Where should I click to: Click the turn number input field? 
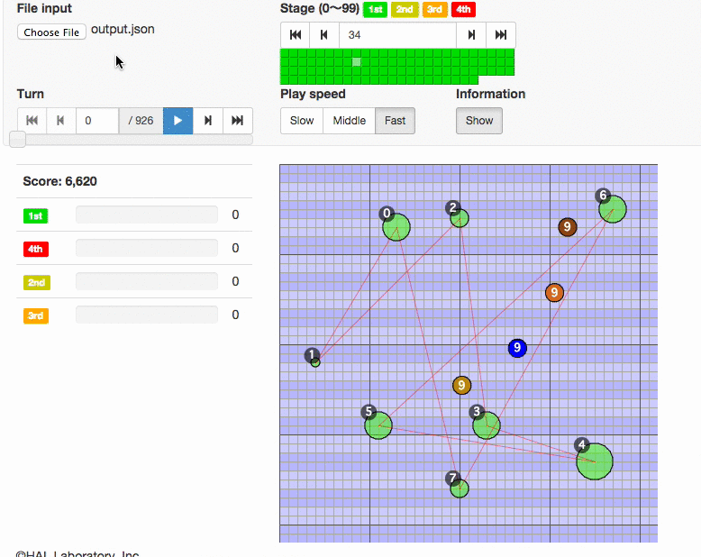97,121
